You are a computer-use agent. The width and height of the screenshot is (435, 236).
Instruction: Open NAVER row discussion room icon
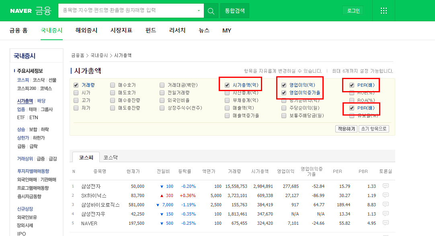(386, 223)
